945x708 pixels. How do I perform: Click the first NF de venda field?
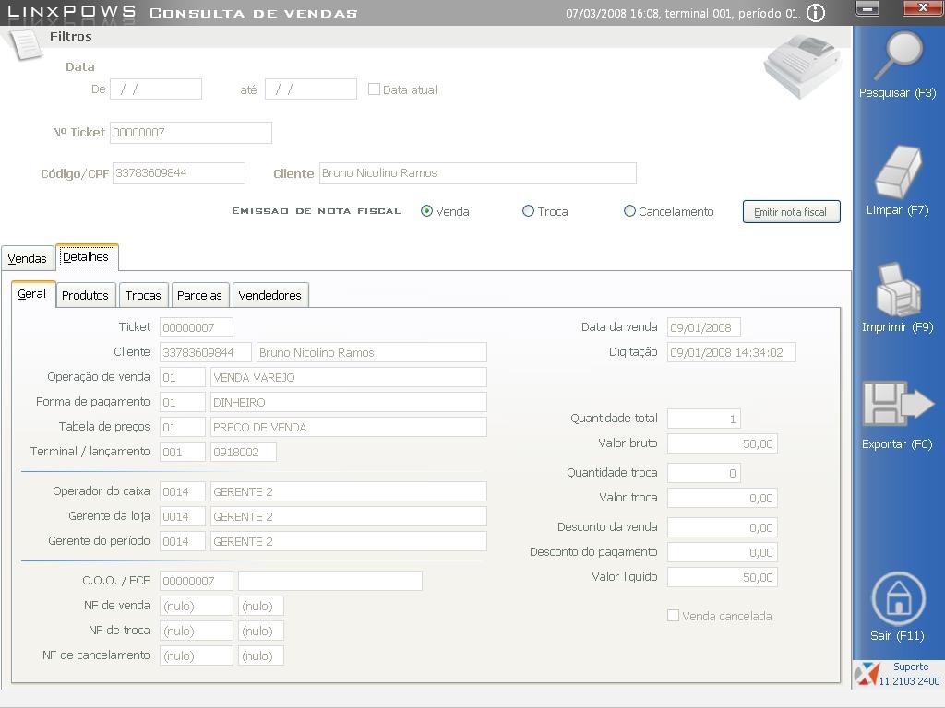point(197,606)
